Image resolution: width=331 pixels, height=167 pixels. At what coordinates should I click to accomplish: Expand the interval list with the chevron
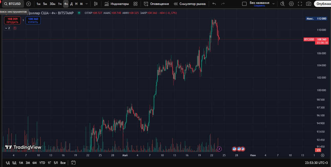86,4
